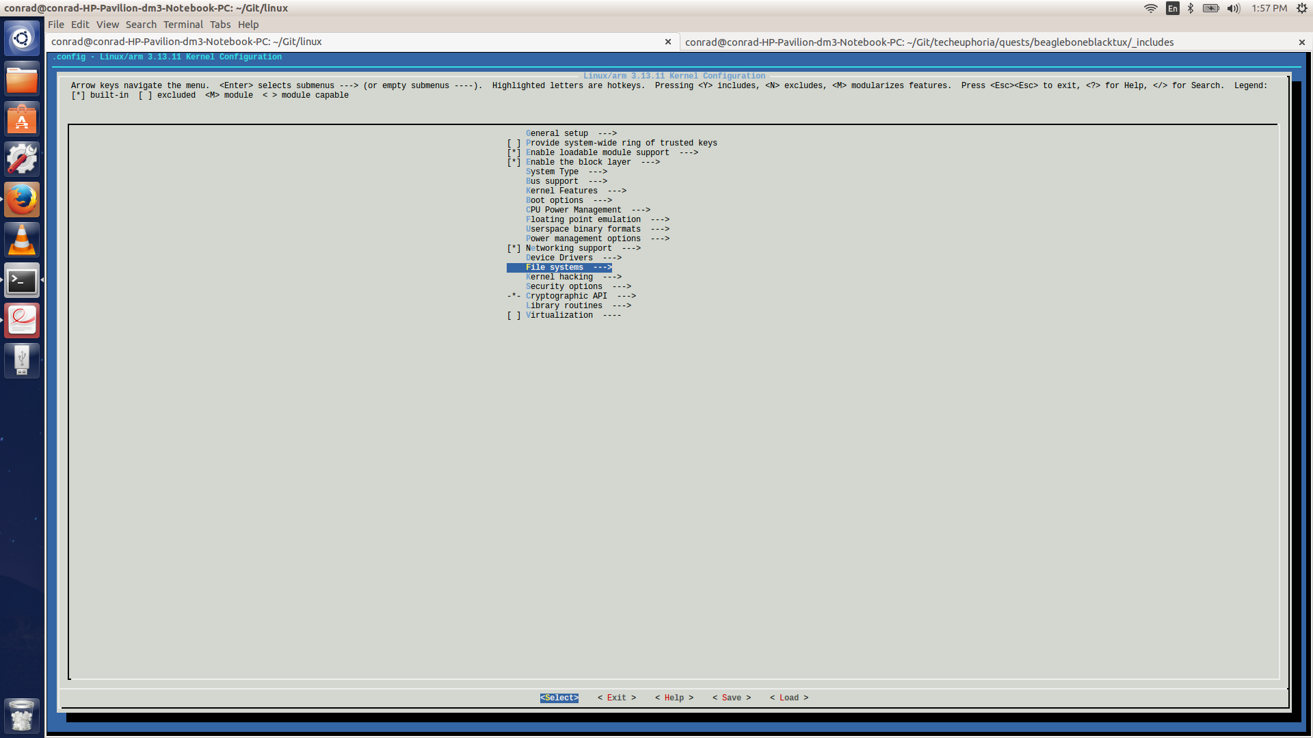
Task: Choose Exit in the kernel configuration
Action: tap(616, 697)
